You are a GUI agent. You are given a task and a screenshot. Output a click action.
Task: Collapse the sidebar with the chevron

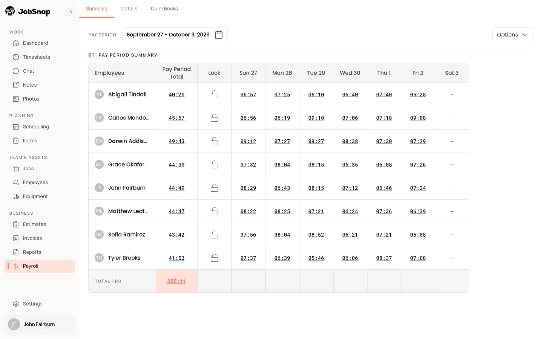pos(71,11)
